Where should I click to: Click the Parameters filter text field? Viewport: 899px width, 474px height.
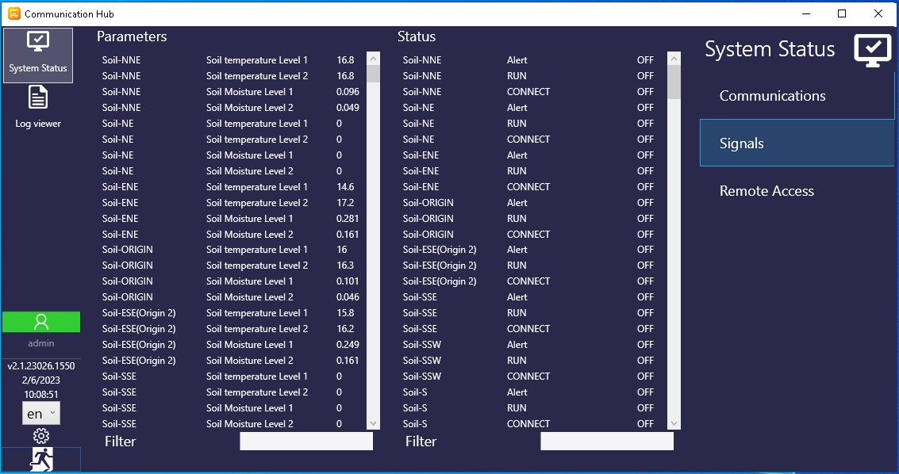pos(306,442)
